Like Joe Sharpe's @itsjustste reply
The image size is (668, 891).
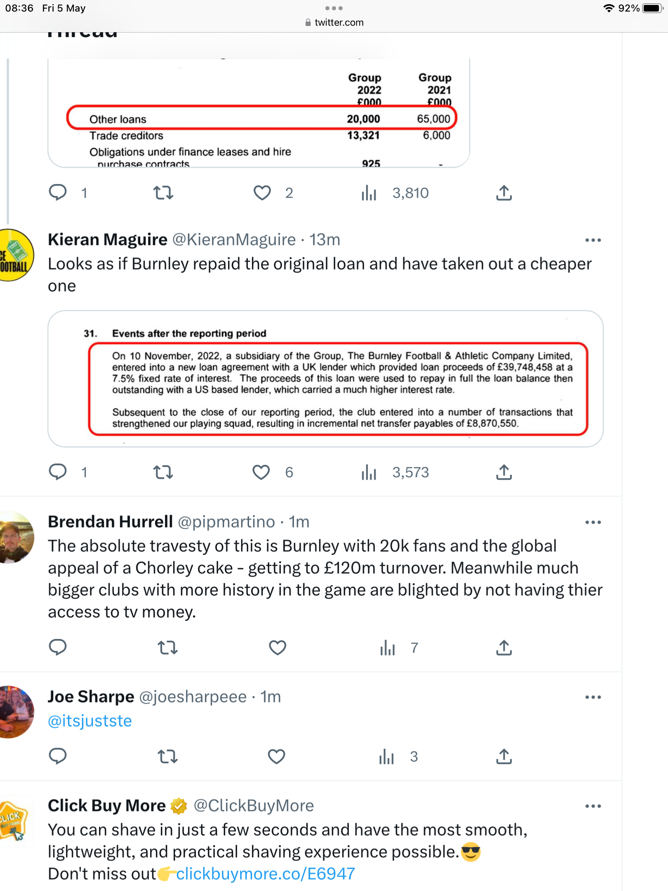point(276,757)
